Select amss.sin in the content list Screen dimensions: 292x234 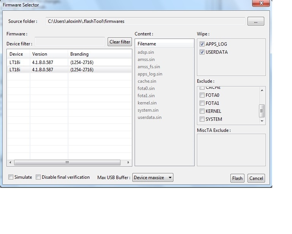pyautogui.click(x=146, y=59)
